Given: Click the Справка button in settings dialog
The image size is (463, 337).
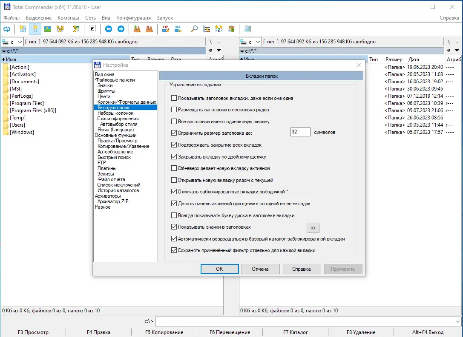Looking at the screenshot, I should click(302, 269).
